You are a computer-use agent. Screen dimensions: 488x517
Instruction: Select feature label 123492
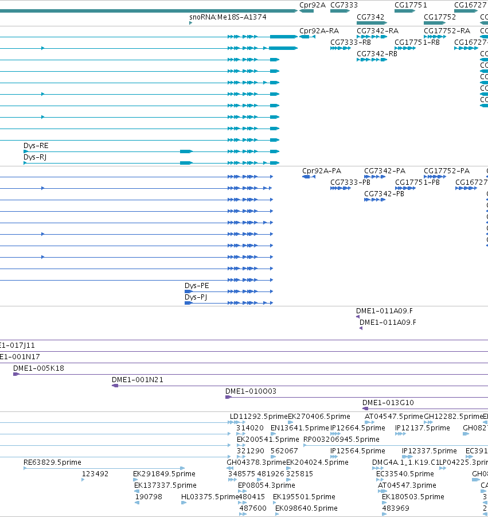click(x=95, y=474)
